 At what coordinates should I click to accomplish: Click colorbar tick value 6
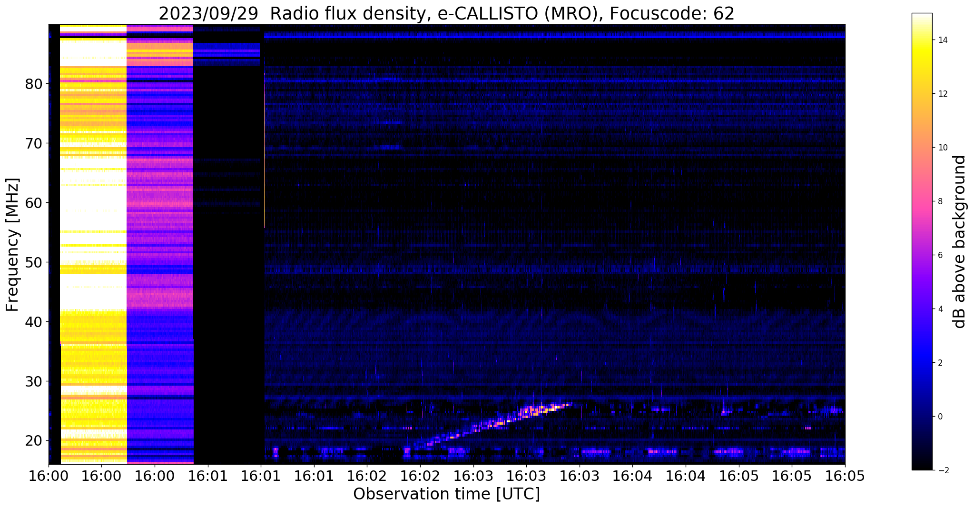click(940, 255)
